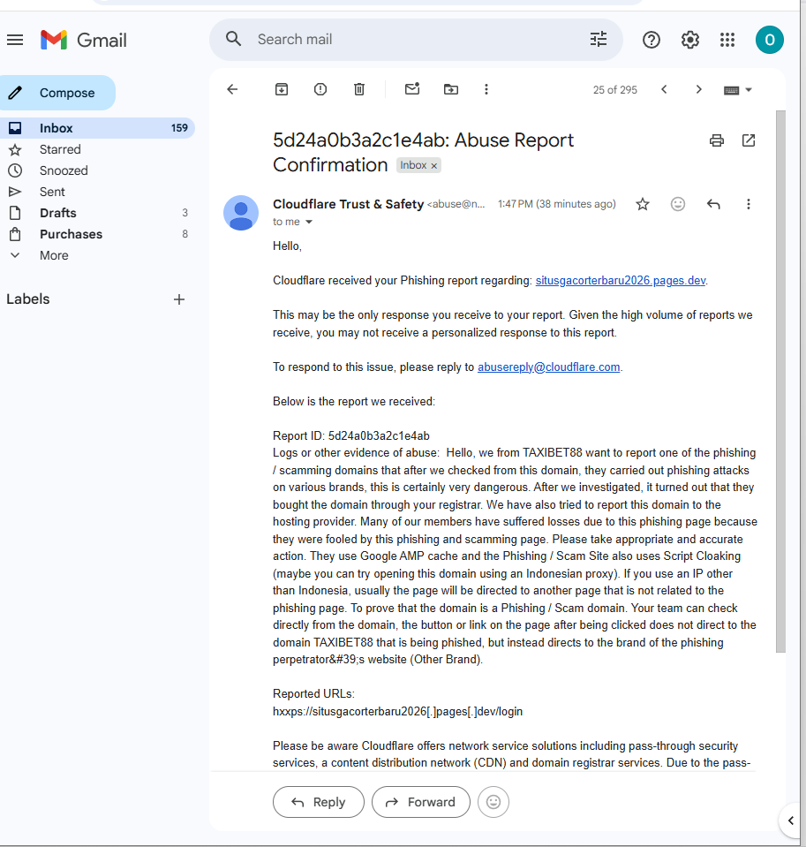Open the Inbox folder
806x847 pixels.
[97, 128]
